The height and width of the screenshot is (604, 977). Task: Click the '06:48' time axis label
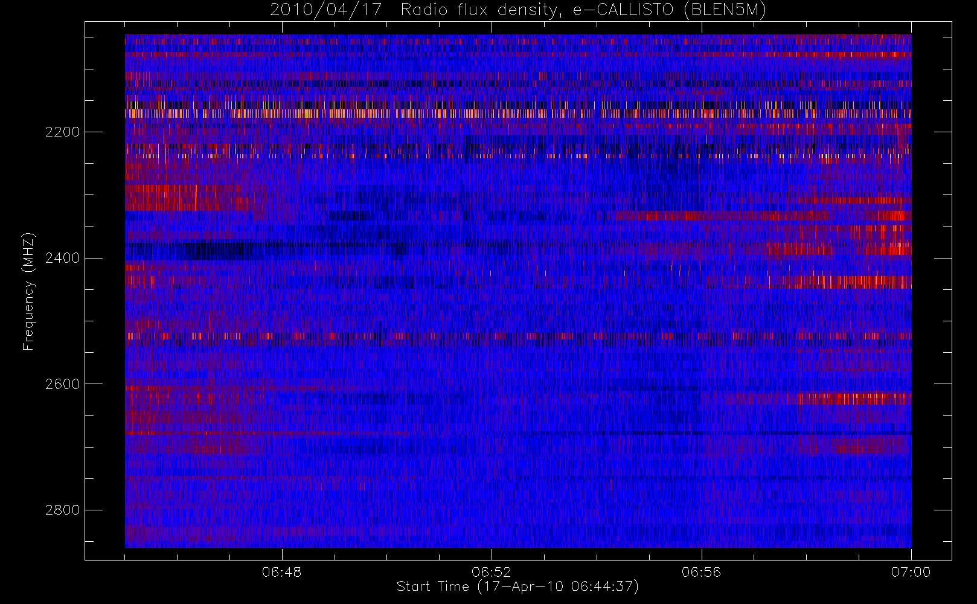click(x=281, y=572)
